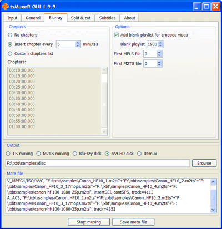
Task: Click the Meta file scrollbar thumb
Action: pos(213,198)
